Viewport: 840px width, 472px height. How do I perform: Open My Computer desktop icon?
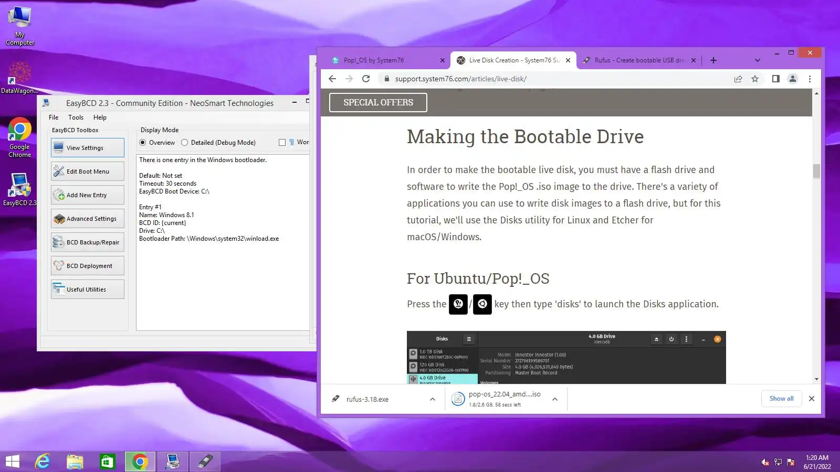click(x=19, y=25)
